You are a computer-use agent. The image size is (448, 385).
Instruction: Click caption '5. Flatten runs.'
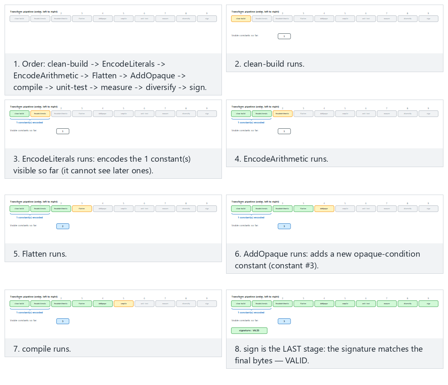[x=40, y=254]
